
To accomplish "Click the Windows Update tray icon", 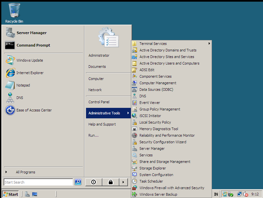I will pos(225,194).
